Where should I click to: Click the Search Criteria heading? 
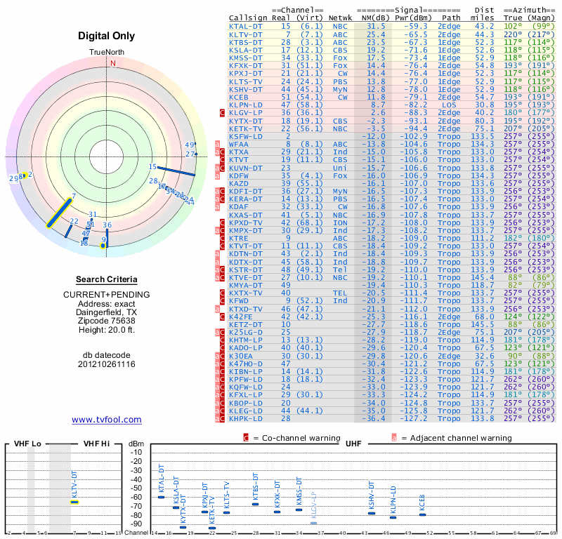coord(107,279)
